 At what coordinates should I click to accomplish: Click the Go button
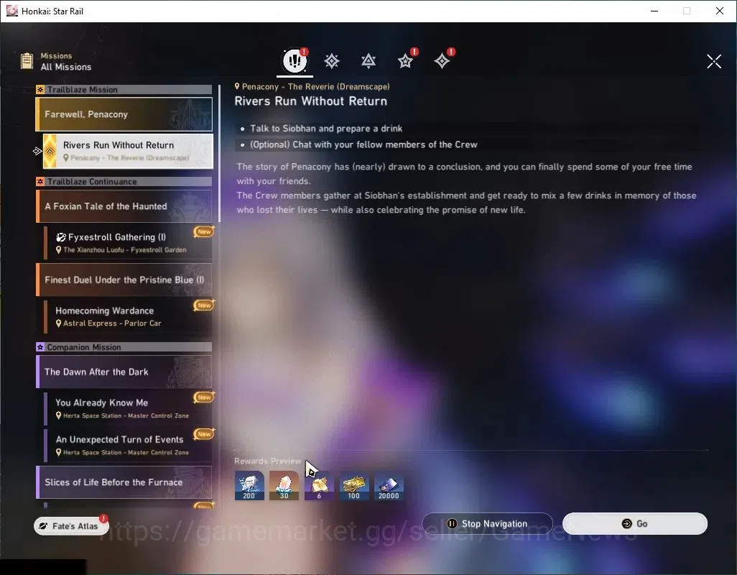[x=634, y=523]
